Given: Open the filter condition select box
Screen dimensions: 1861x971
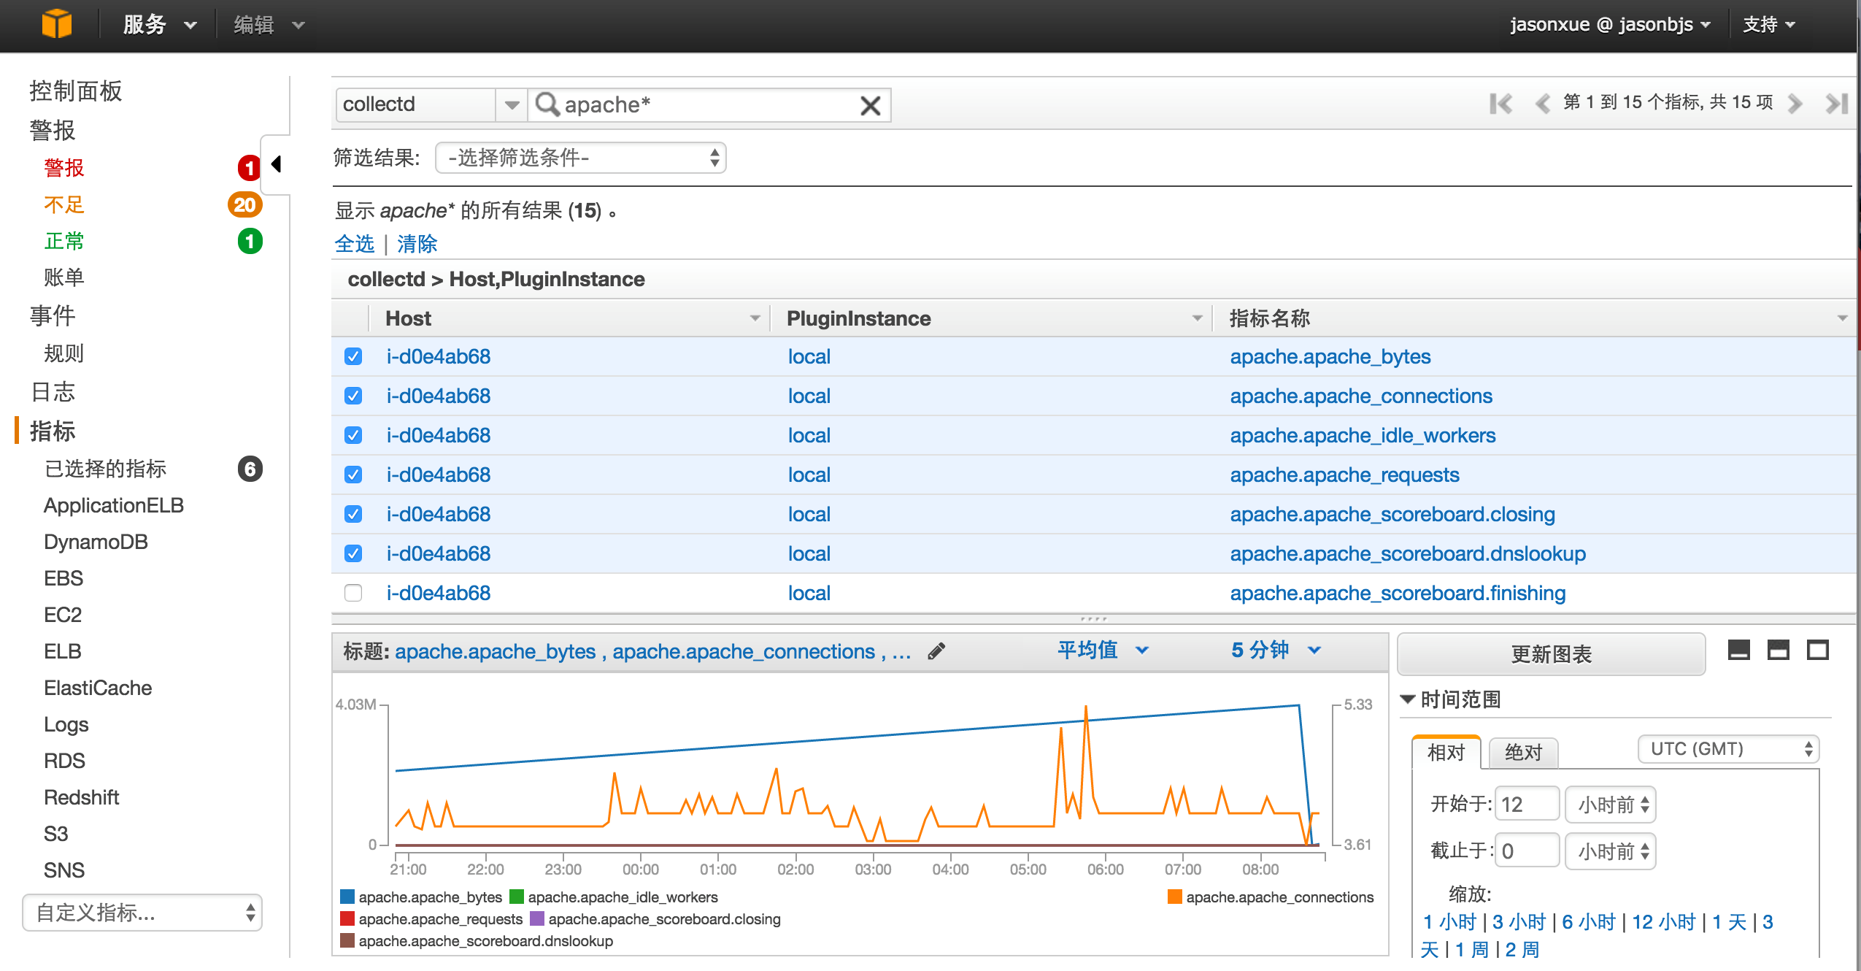Looking at the screenshot, I should click(580, 158).
